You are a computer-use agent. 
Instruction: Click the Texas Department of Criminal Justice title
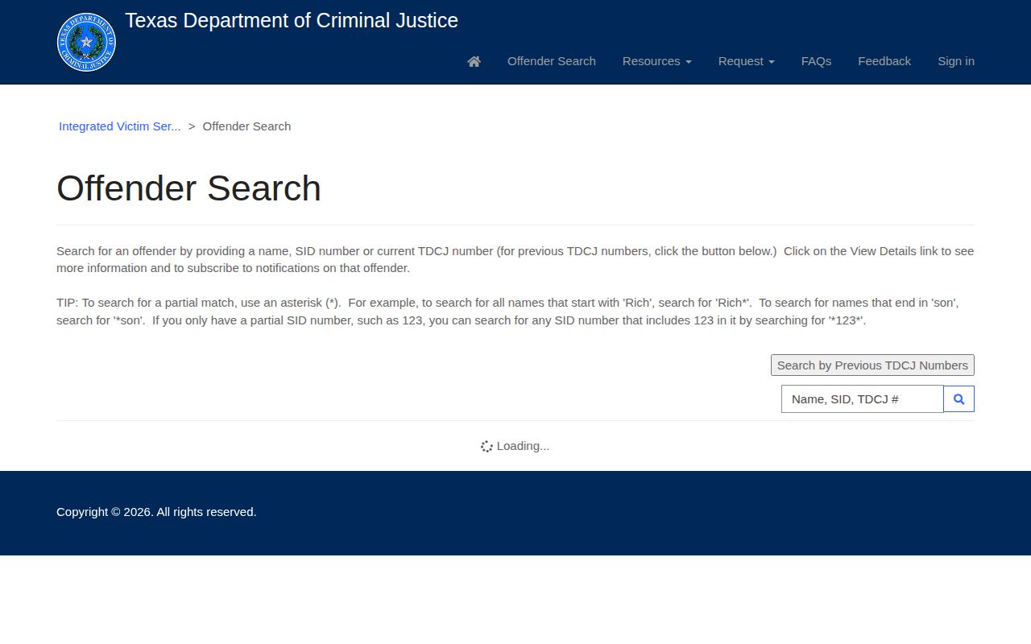coord(292,21)
